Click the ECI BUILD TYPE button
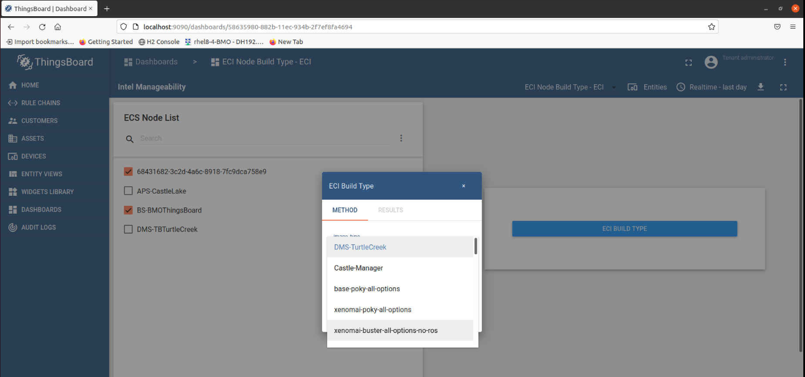 [x=625, y=229]
